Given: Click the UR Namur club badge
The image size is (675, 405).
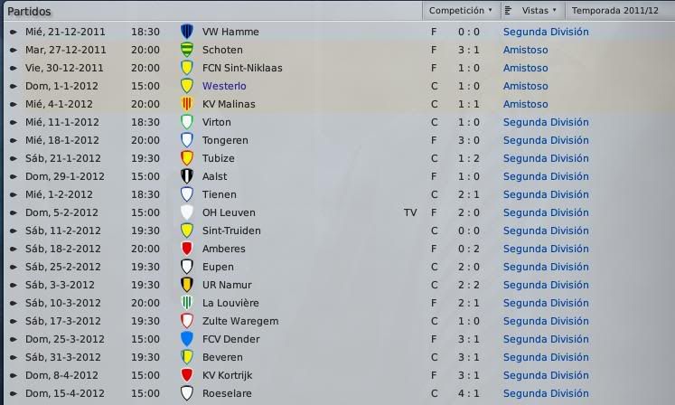Looking at the screenshot, I should click(186, 285).
